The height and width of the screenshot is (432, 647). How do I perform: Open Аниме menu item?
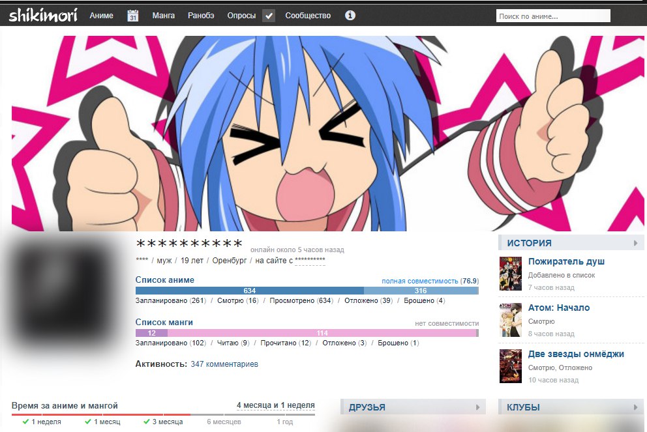point(102,15)
